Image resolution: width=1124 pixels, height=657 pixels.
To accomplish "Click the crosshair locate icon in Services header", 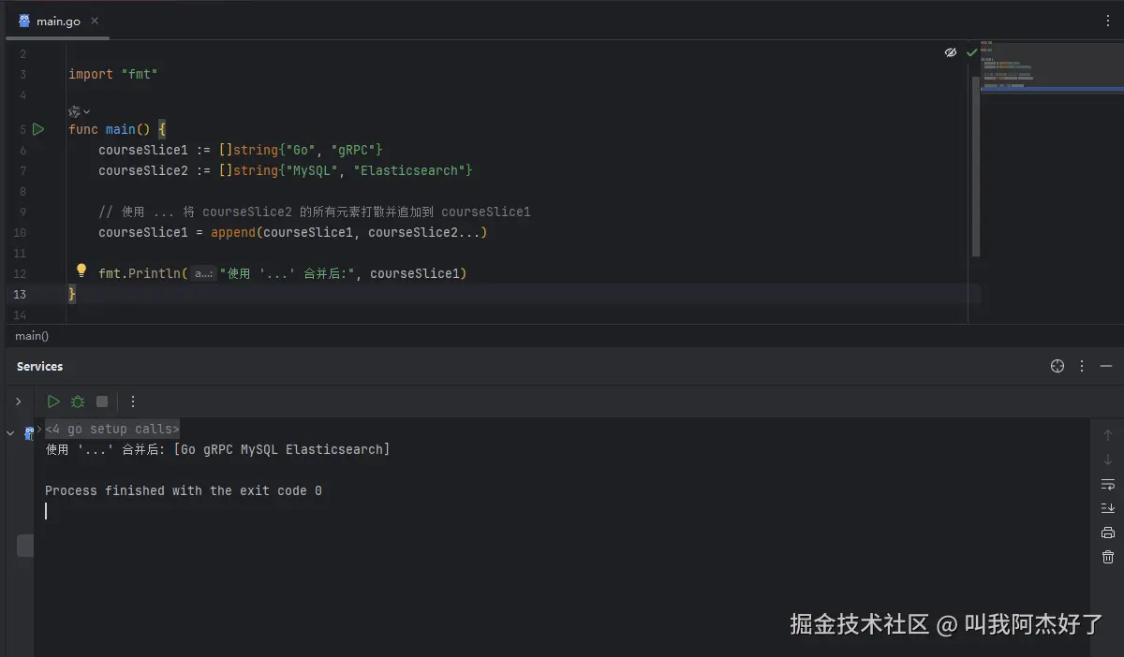I will coord(1057,366).
